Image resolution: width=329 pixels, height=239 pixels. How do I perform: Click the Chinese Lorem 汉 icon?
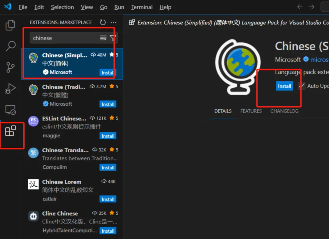click(x=34, y=184)
